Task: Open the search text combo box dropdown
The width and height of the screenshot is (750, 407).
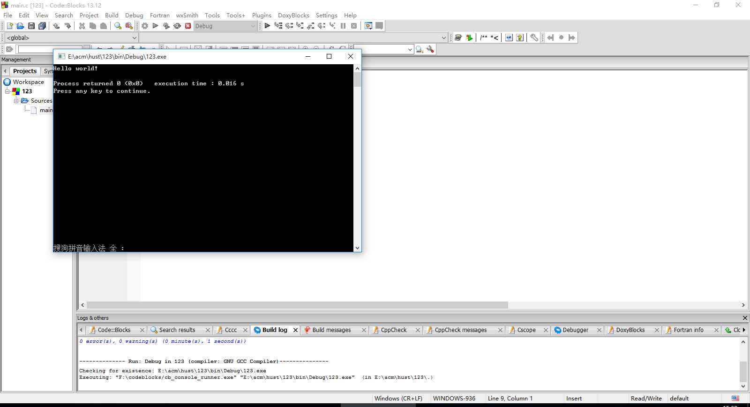Action: tap(410, 49)
